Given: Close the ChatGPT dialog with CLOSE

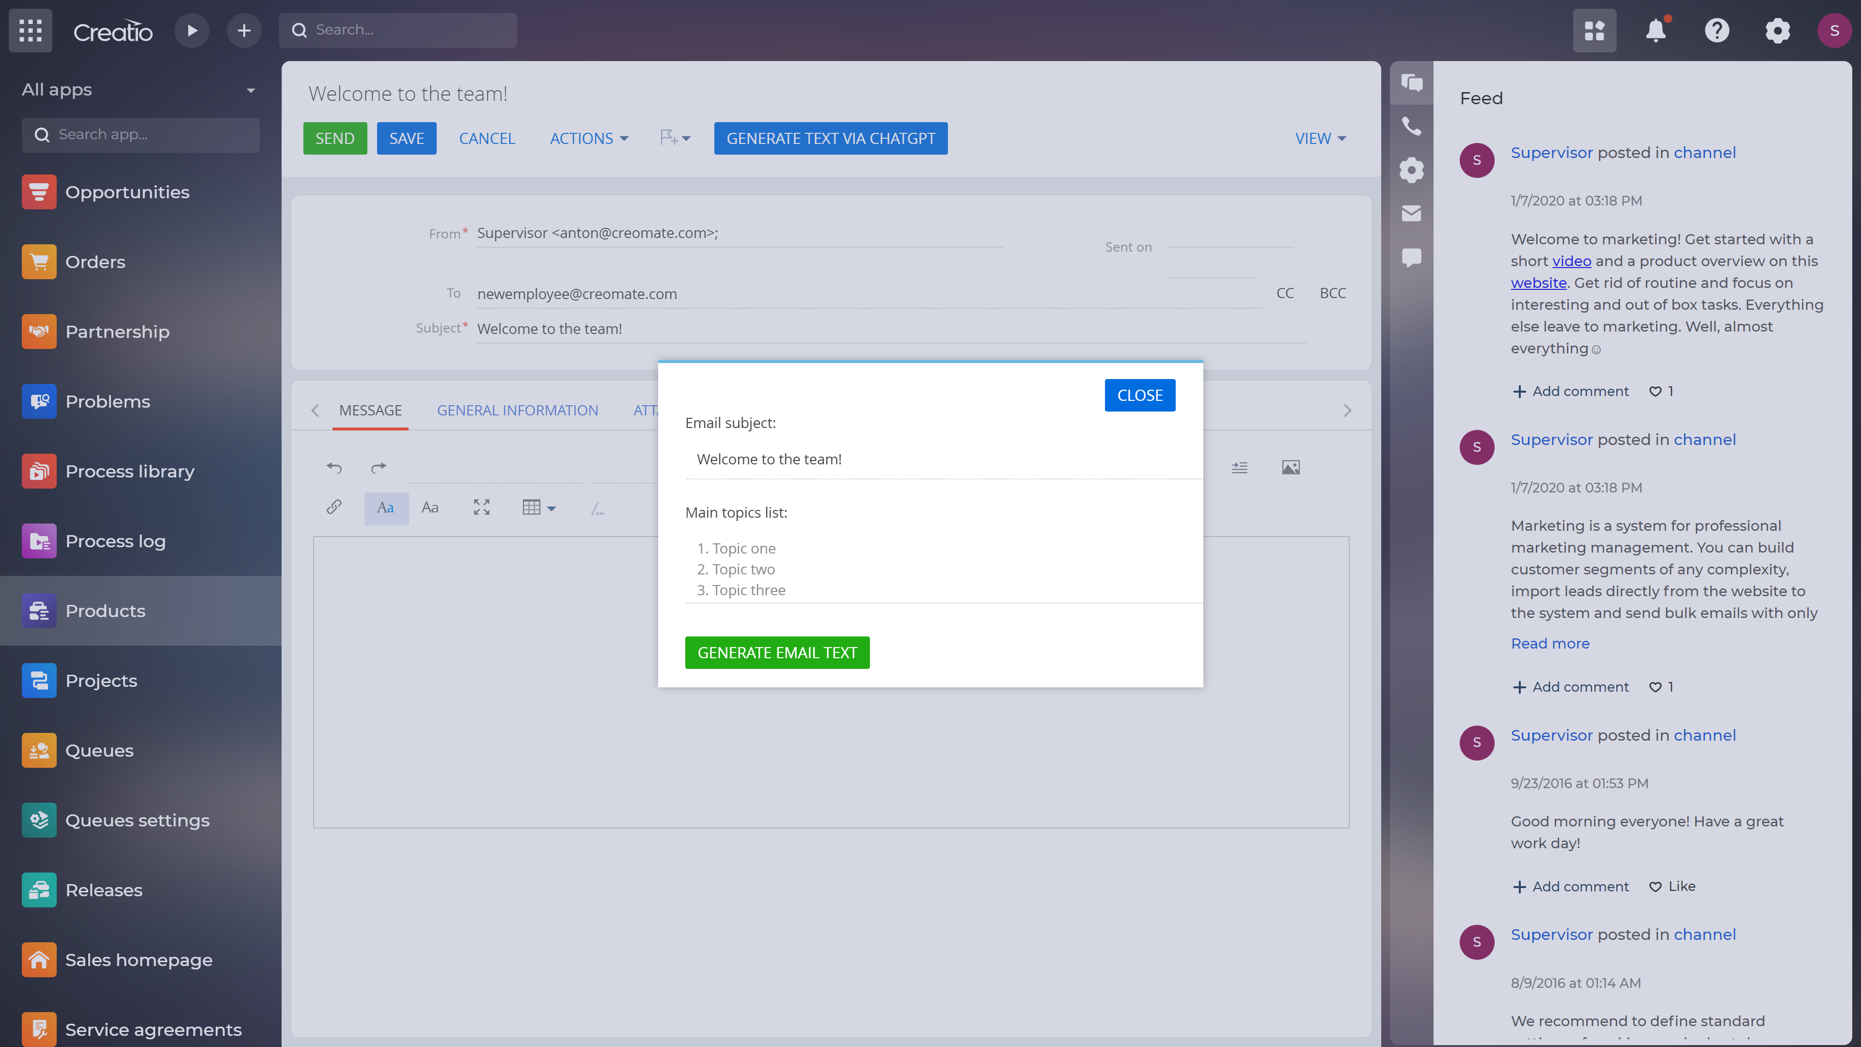Looking at the screenshot, I should pyautogui.click(x=1140, y=395).
